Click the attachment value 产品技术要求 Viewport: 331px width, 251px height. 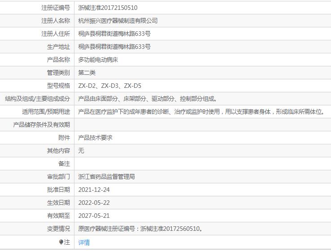95,138
